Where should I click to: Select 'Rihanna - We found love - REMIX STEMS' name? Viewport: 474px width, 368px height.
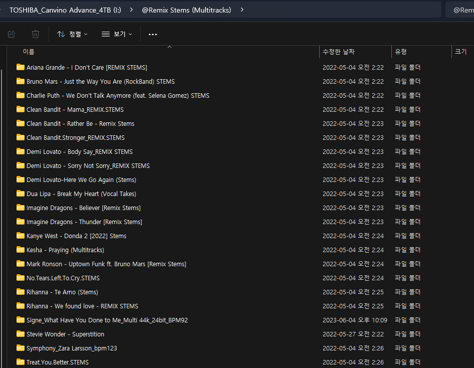click(x=82, y=306)
